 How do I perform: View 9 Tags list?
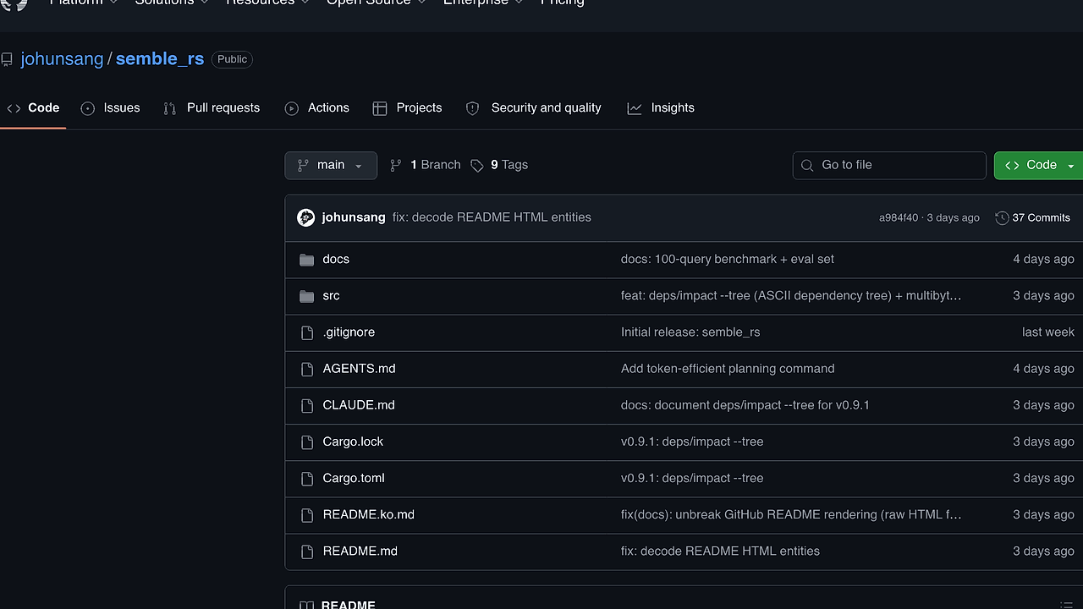[x=499, y=165]
